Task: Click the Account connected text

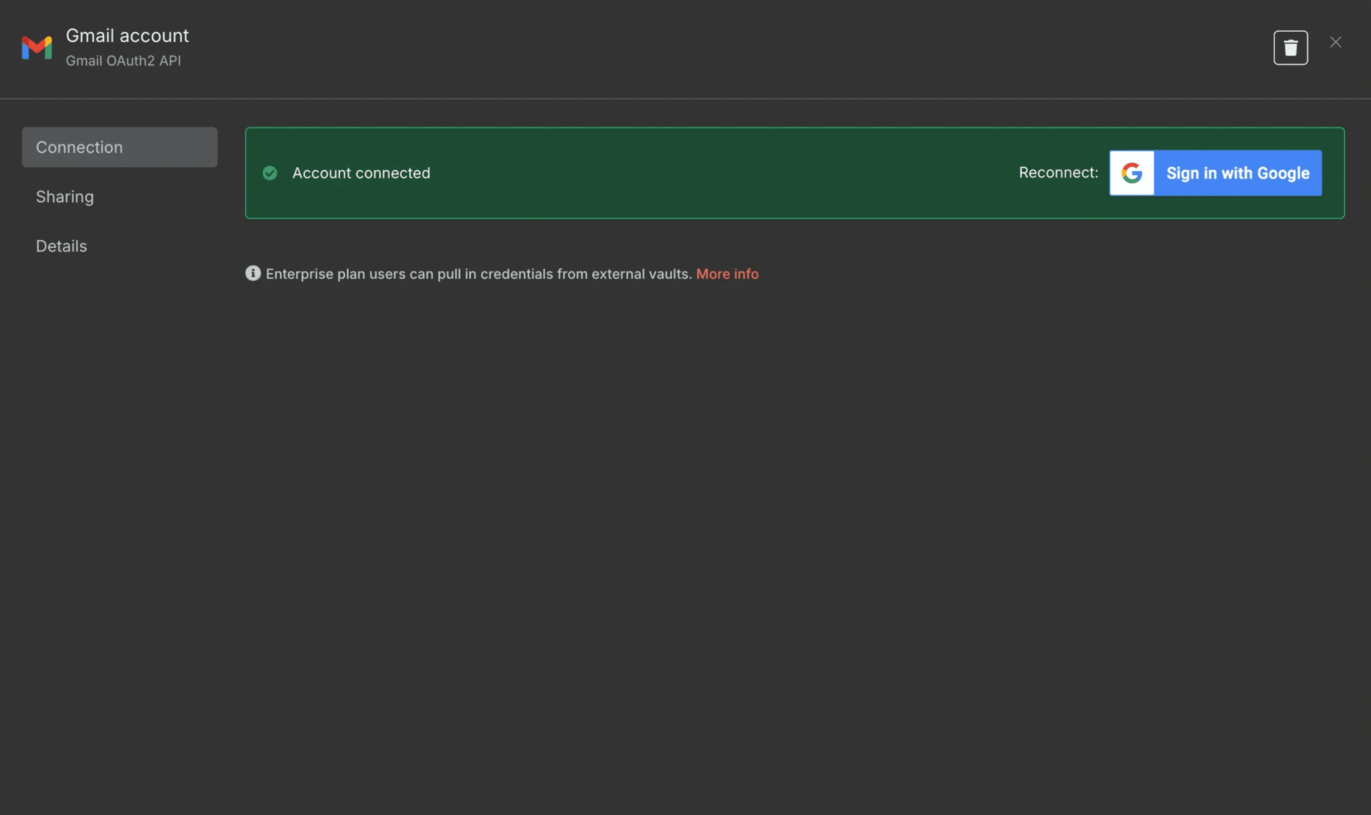Action: pos(361,173)
